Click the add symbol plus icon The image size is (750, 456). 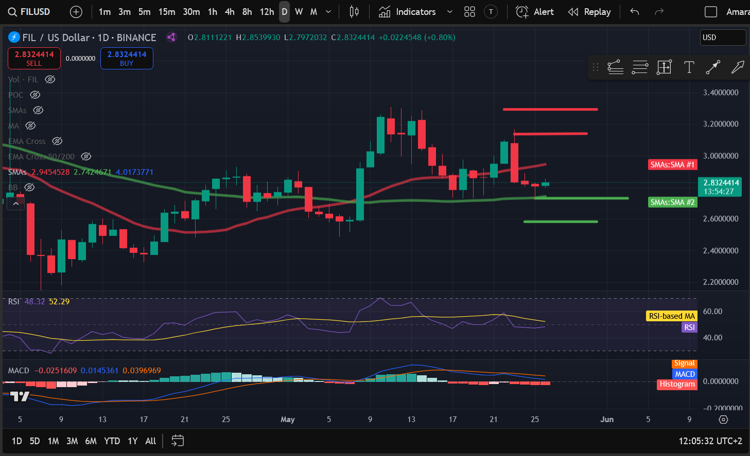pos(76,12)
